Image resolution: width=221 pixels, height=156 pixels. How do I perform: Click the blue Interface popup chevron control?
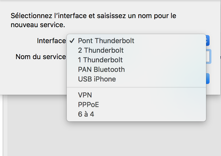(x=208, y=40)
